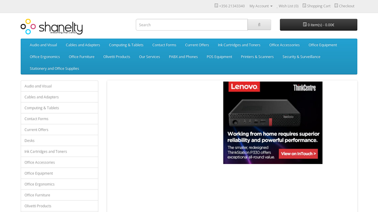Open Our Services in blue navbar
The width and height of the screenshot is (378, 212).
coord(149,57)
